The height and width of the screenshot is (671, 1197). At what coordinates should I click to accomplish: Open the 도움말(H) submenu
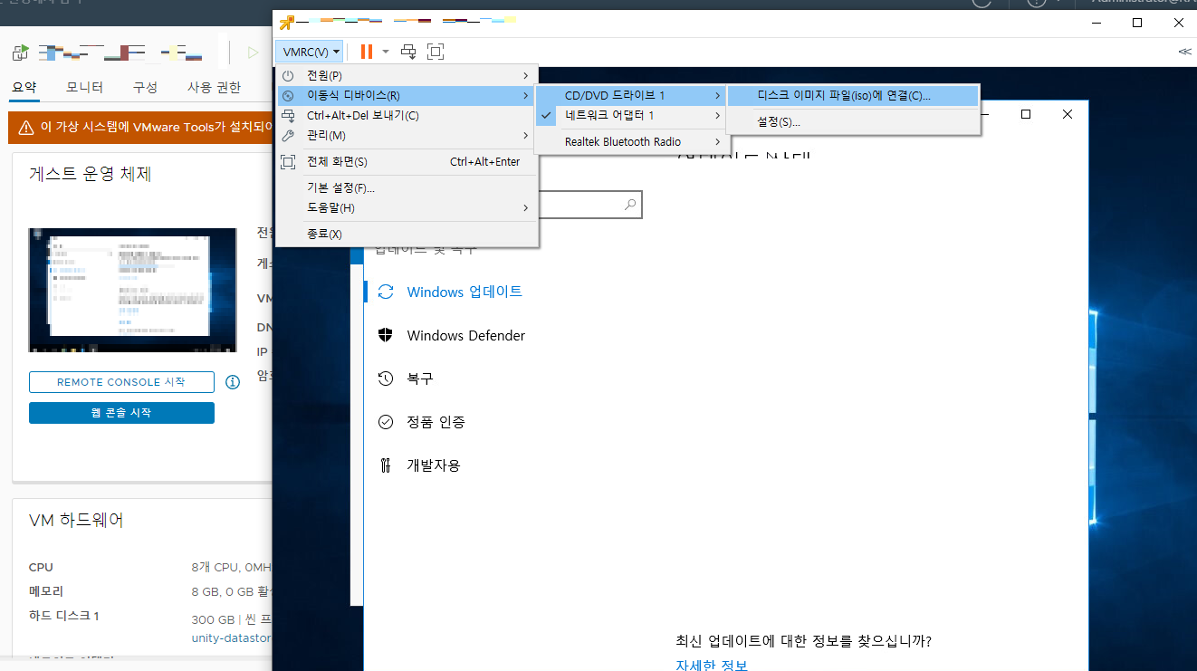[x=407, y=208]
